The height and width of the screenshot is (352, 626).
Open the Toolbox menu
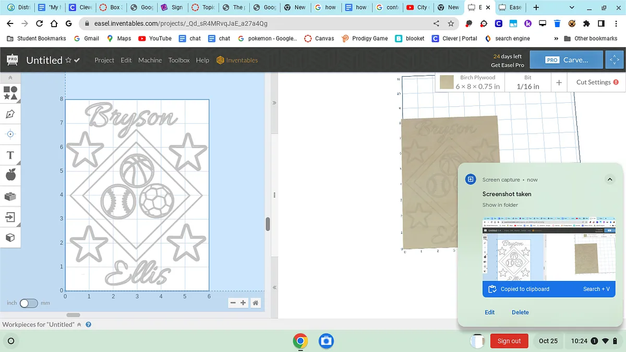pos(179,60)
